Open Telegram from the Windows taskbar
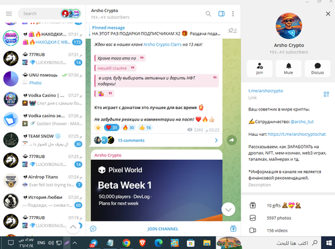This screenshot has height=249, width=335. [94, 243]
